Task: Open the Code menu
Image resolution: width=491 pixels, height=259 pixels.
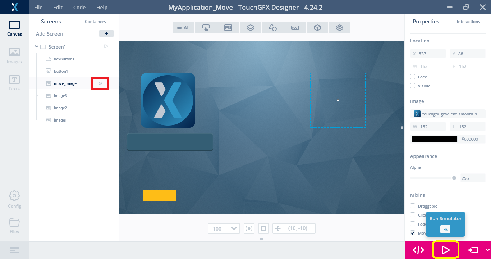Action: point(79,7)
